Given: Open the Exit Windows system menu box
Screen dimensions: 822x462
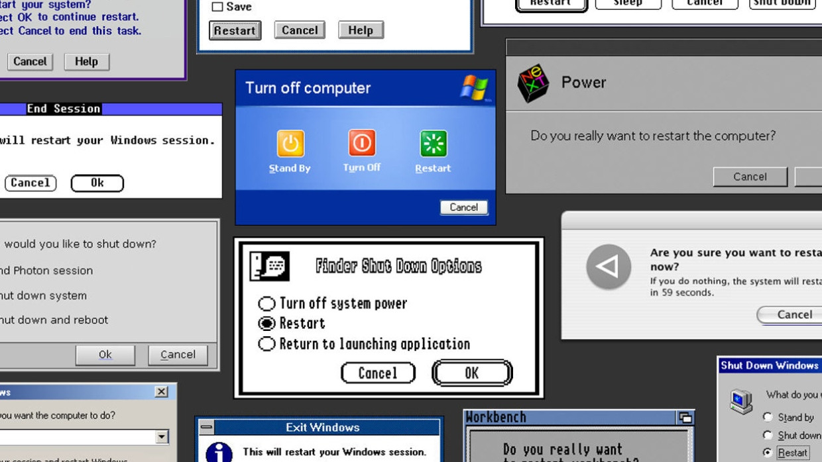Looking at the screenshot, I should [207, 428].
